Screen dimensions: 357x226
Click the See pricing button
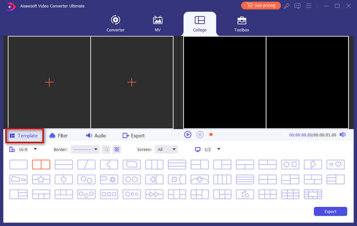261,6
